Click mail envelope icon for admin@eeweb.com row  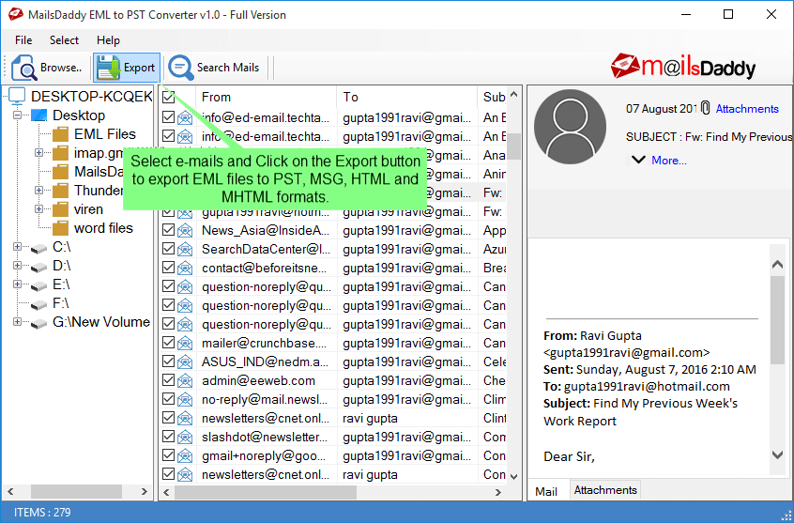pyautogui.click(x=185, y=380)
